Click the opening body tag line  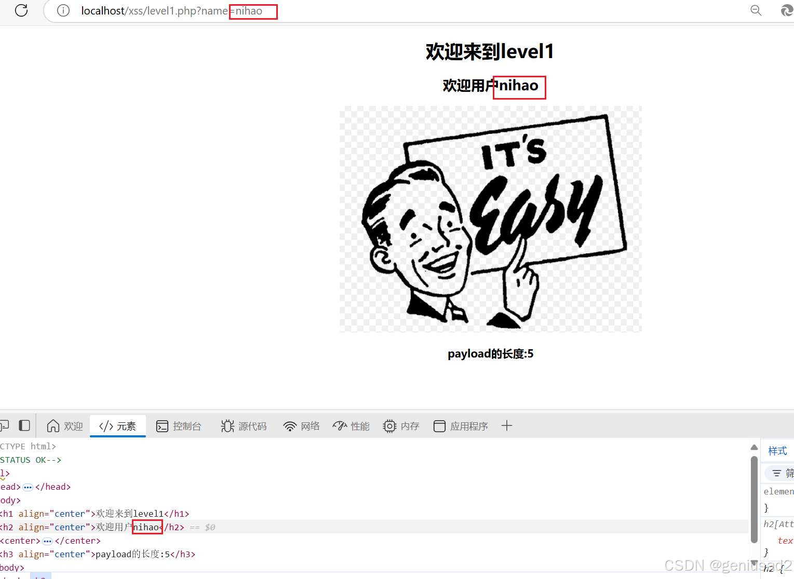point(374,500)
